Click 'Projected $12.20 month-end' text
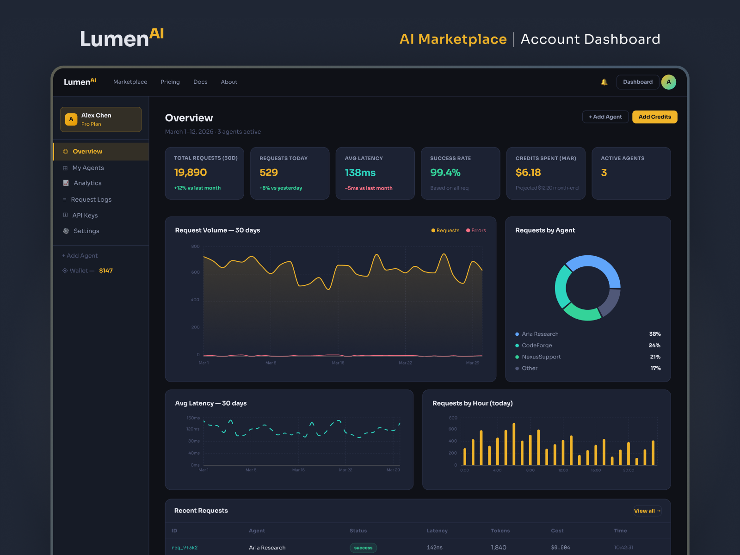740x555 pixels. [x=547, y=188]
